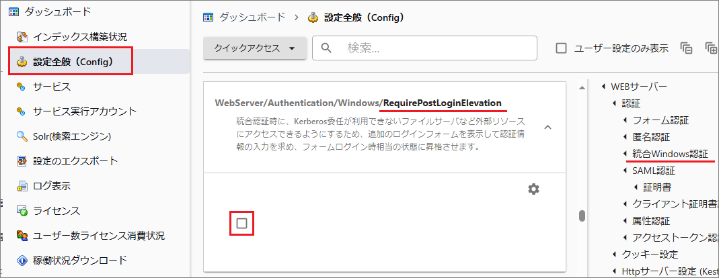Click the vertical scrollbar thumb beside tree

pyautogui.click(x=582, y=216)
